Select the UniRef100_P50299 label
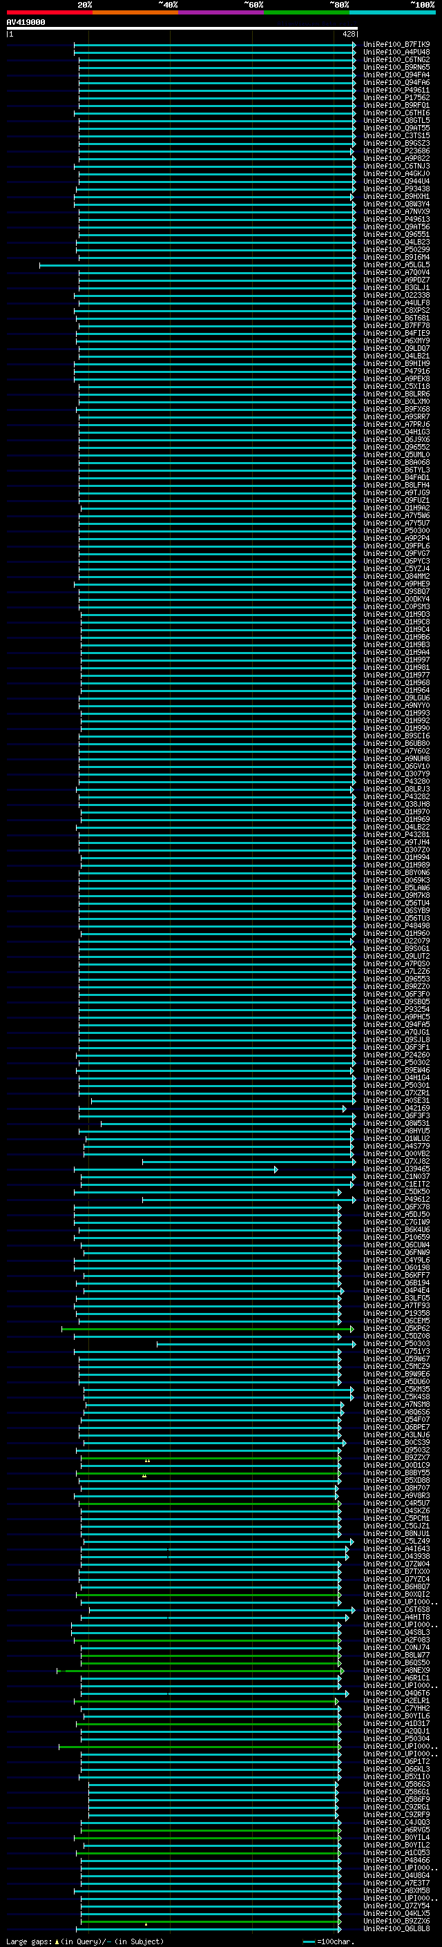The height and width of the screenshot is (1947, 442). (396, 249)
